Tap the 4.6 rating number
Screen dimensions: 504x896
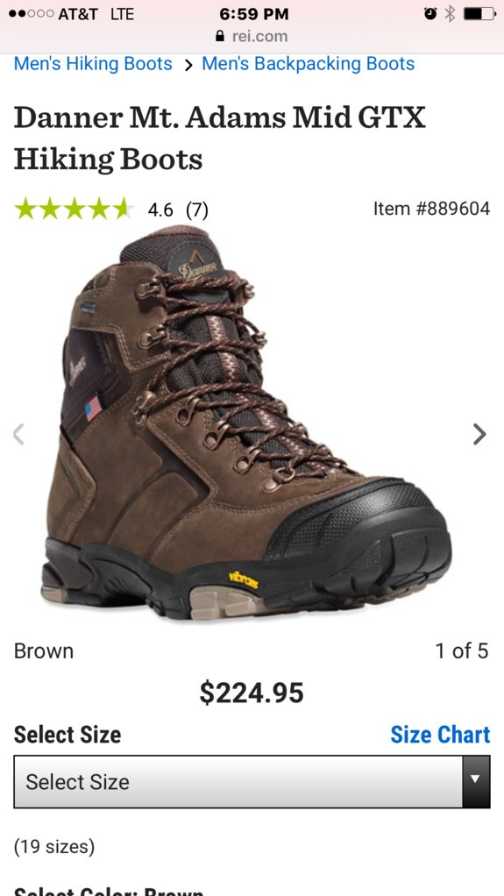pos(160,210)
